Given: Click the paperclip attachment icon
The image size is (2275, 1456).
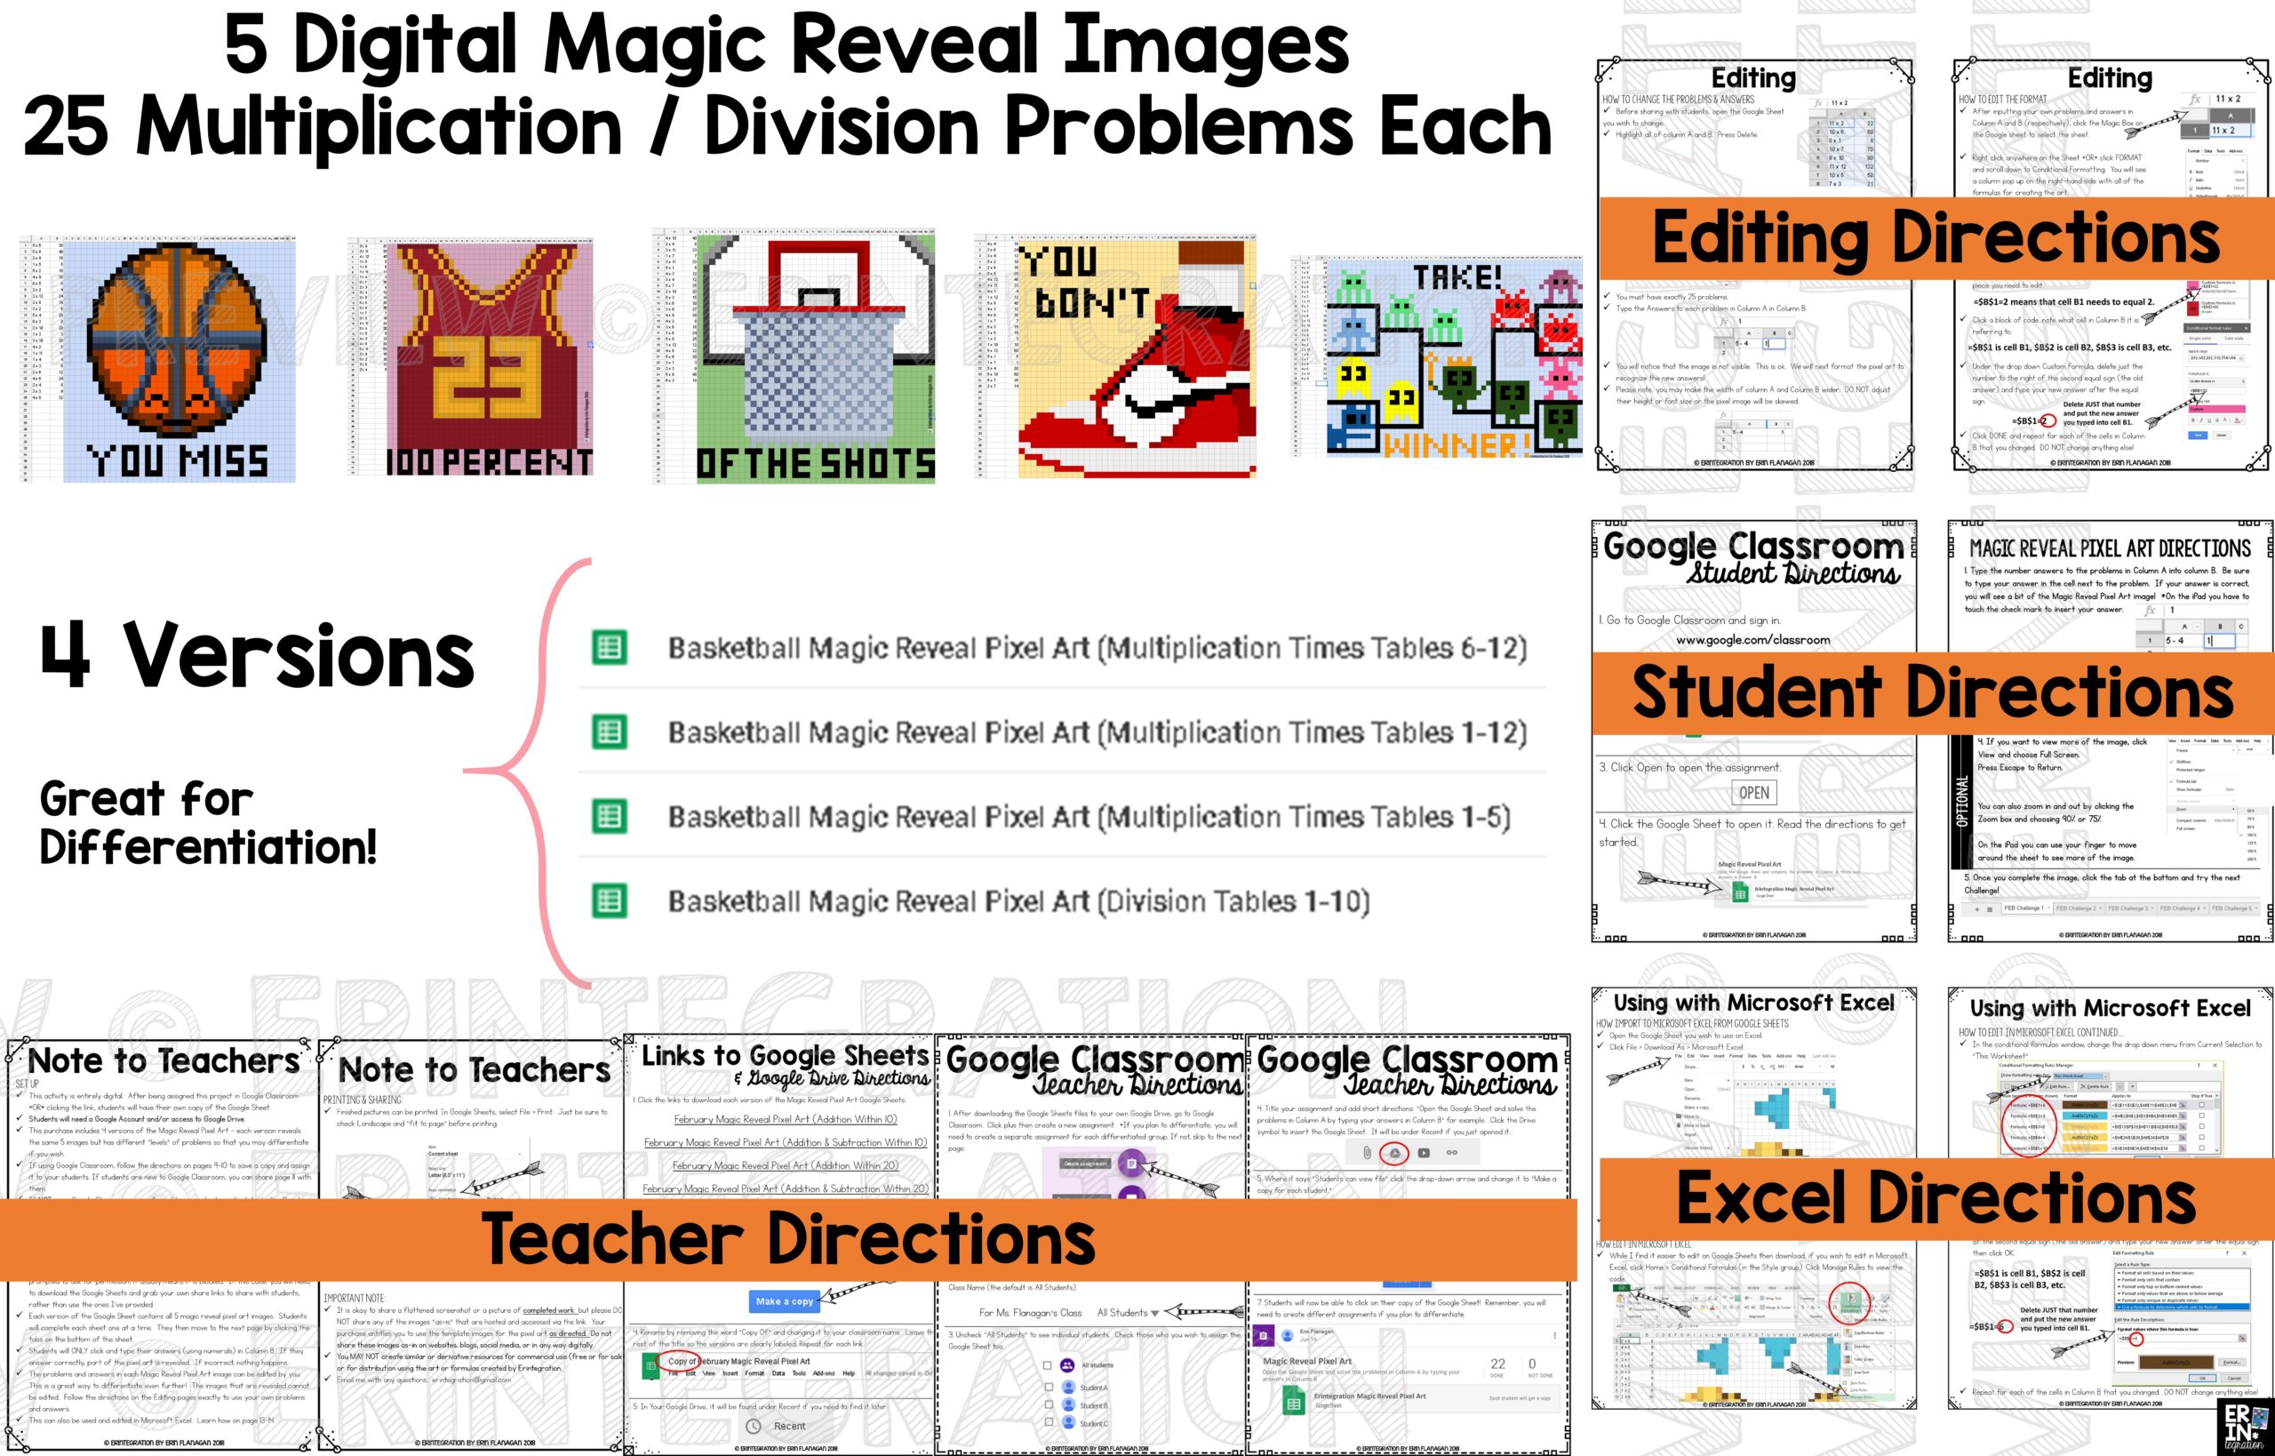Looking at the screenshot, I should tap(1368, 1154).
